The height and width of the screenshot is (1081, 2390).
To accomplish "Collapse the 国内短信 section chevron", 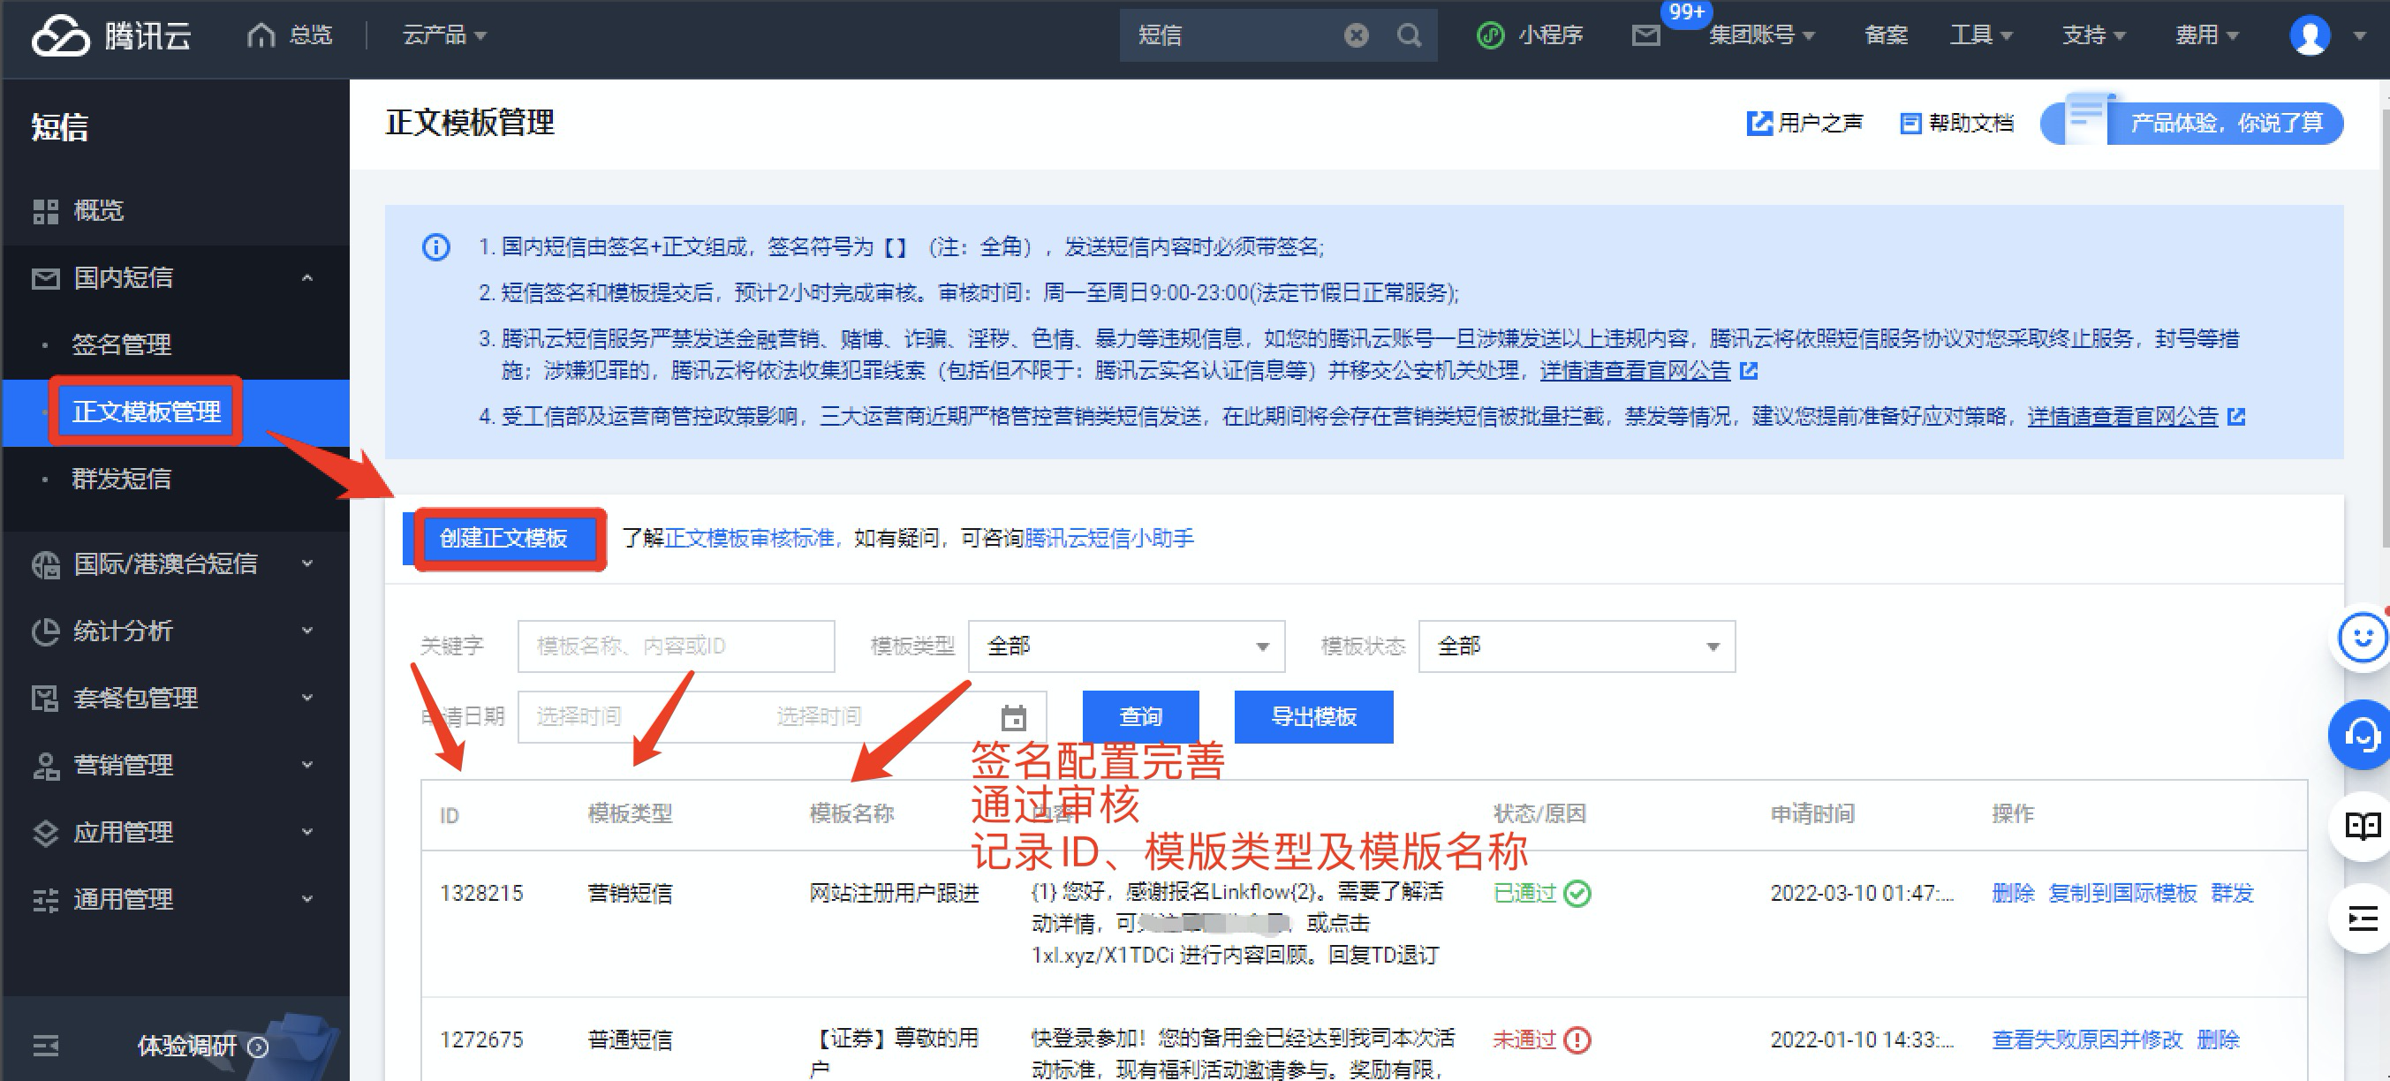I will 307,277.
